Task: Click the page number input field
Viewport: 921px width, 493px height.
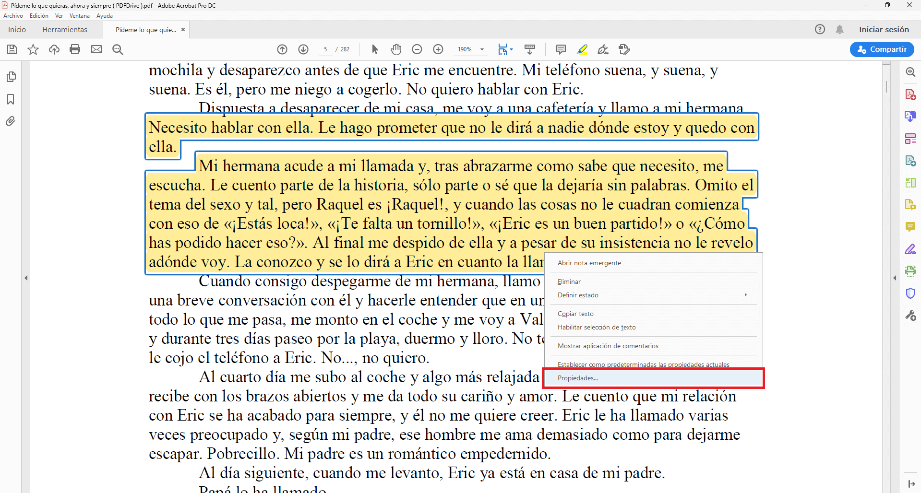Action: tap(325, 49)
